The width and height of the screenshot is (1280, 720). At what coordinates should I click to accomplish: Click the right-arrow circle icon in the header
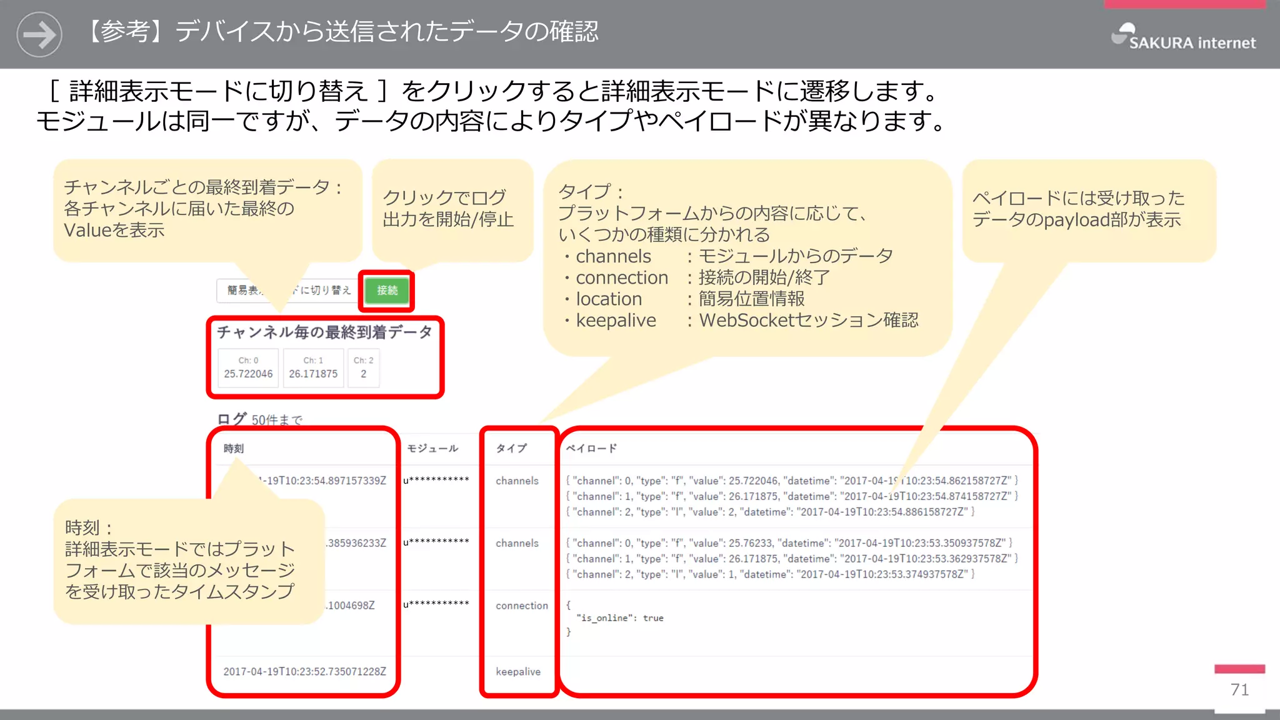[39, 34]
